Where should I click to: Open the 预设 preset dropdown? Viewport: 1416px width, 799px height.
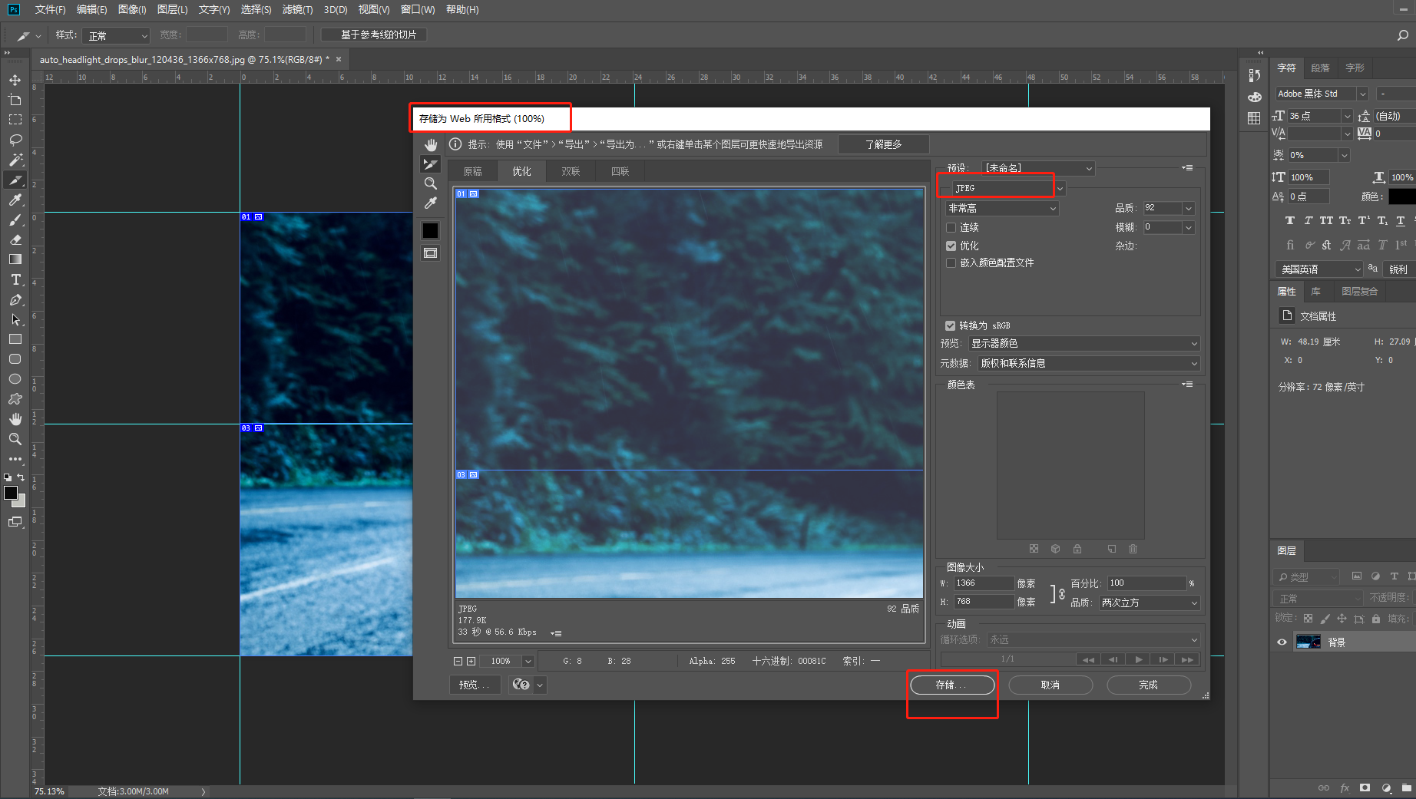(x=1039, y=168)
